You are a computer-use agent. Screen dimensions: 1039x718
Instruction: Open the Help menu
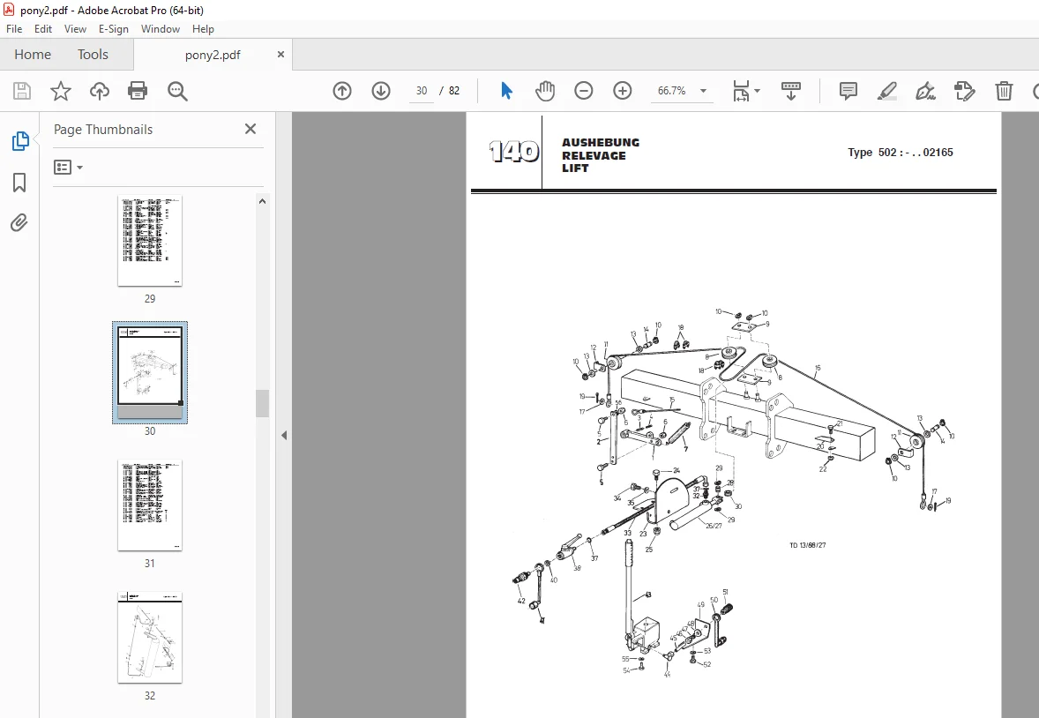click(203, 29)
